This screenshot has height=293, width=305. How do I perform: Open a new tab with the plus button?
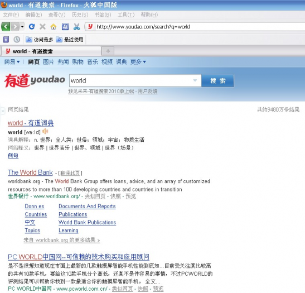[108, 51]
